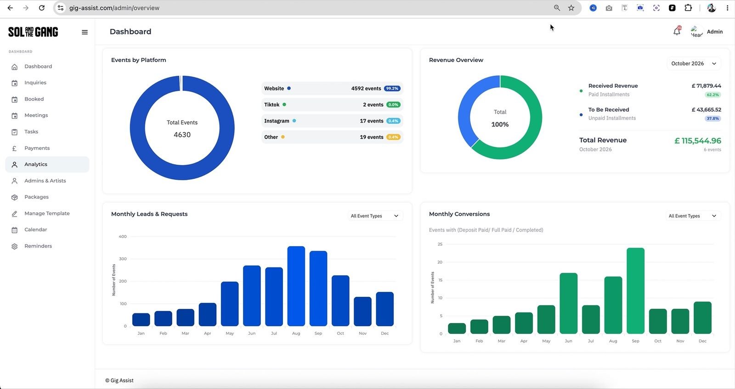Click the September bar in Monthly Leads chart
This screenshot has width=735, height=389.
coord(318,289)
